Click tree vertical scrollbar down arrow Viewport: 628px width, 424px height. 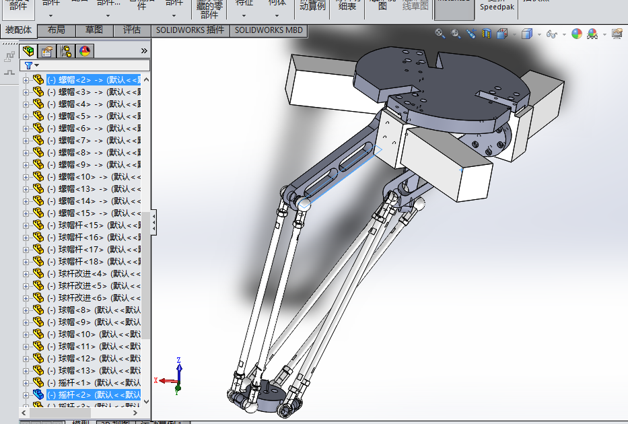(x=146, y=401)
